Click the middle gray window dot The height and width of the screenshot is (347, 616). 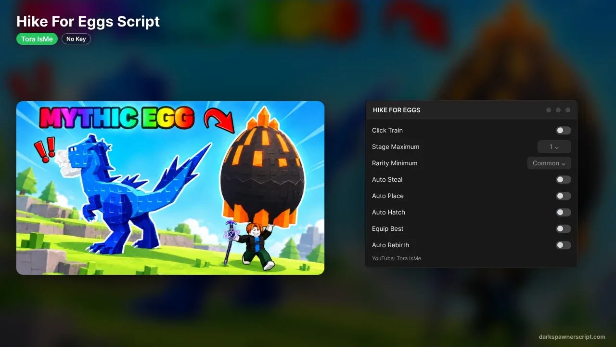tap(558, 110)
